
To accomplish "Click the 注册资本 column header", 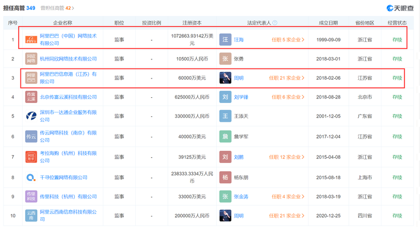I will [192, 23].
